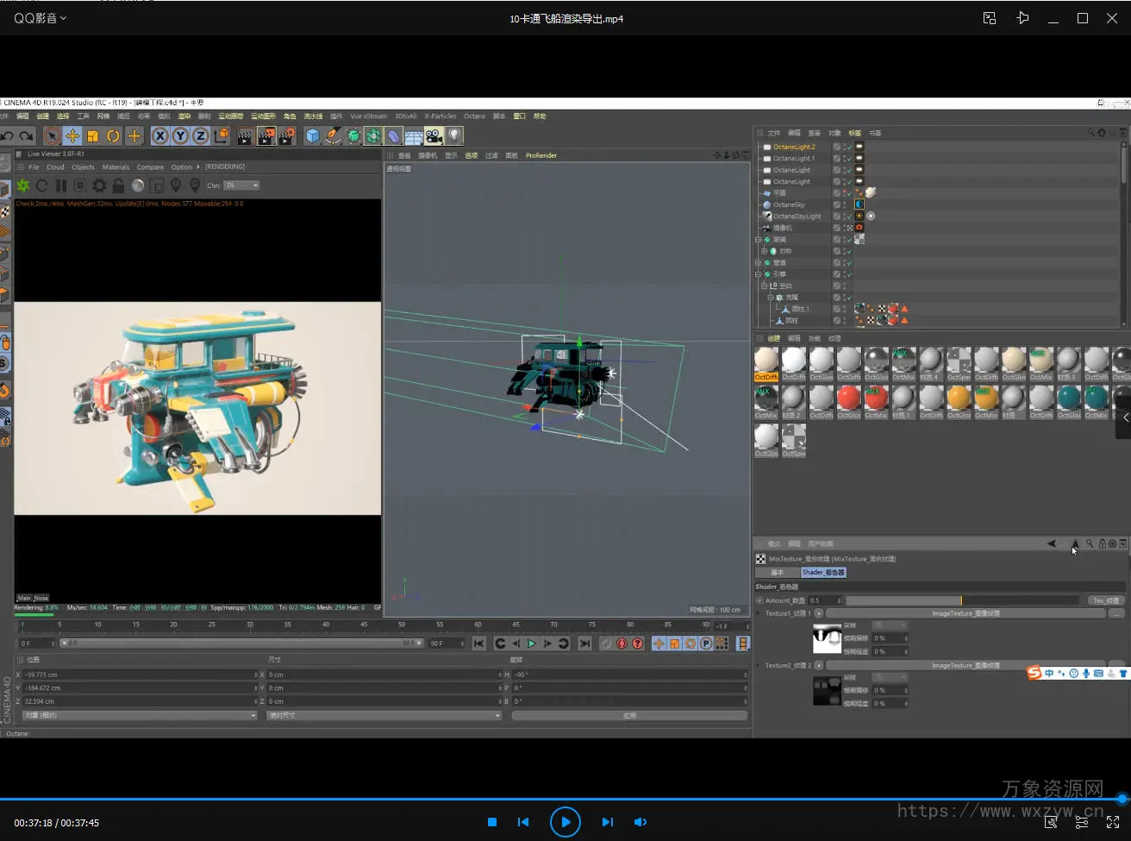Select the Move tool in toolbar
Viewport: 1131px width, 841px height.
pos(72,136)
